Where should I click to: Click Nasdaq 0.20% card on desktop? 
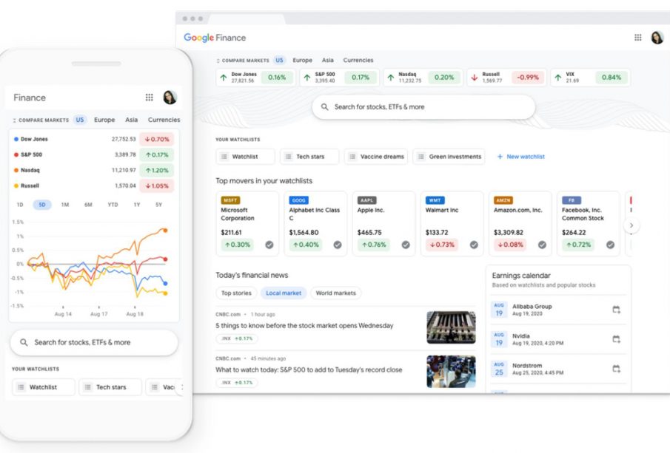(423, 78)
